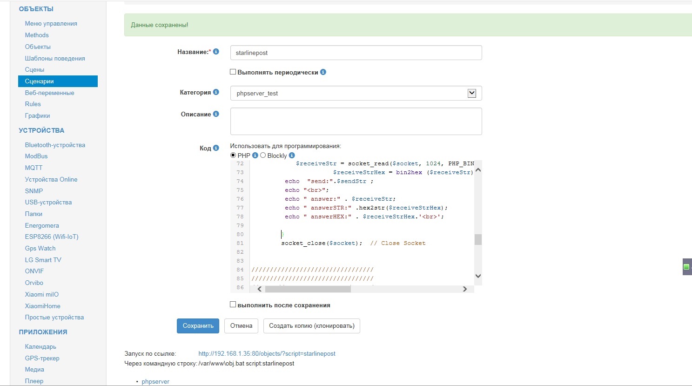Enable Выполнять периодически checkbox
692x386 pixels.
[x=233, y=72]
